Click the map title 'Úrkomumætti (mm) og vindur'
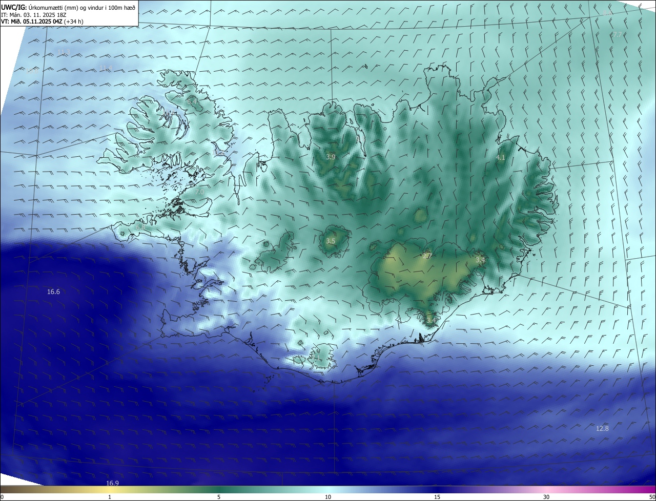Screen dimensions: 656x501 point(66,7)
